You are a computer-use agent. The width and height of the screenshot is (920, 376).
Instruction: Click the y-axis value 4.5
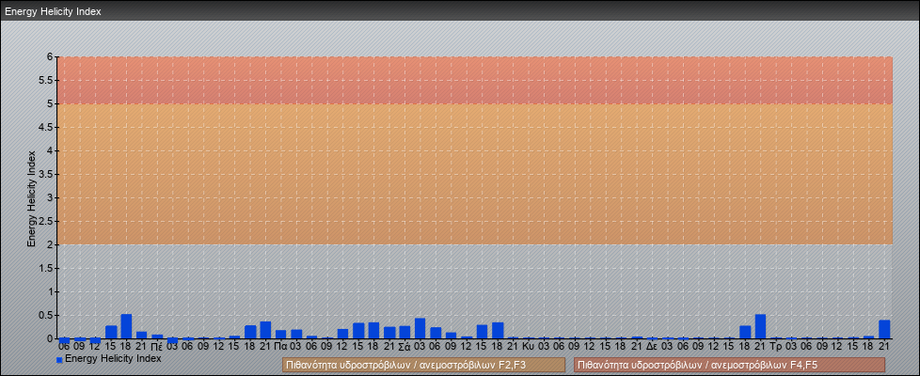[46, 127]
